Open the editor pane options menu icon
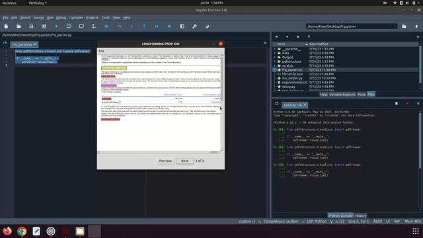The height and width of the screenshot is (238, 423). (265, 43)
